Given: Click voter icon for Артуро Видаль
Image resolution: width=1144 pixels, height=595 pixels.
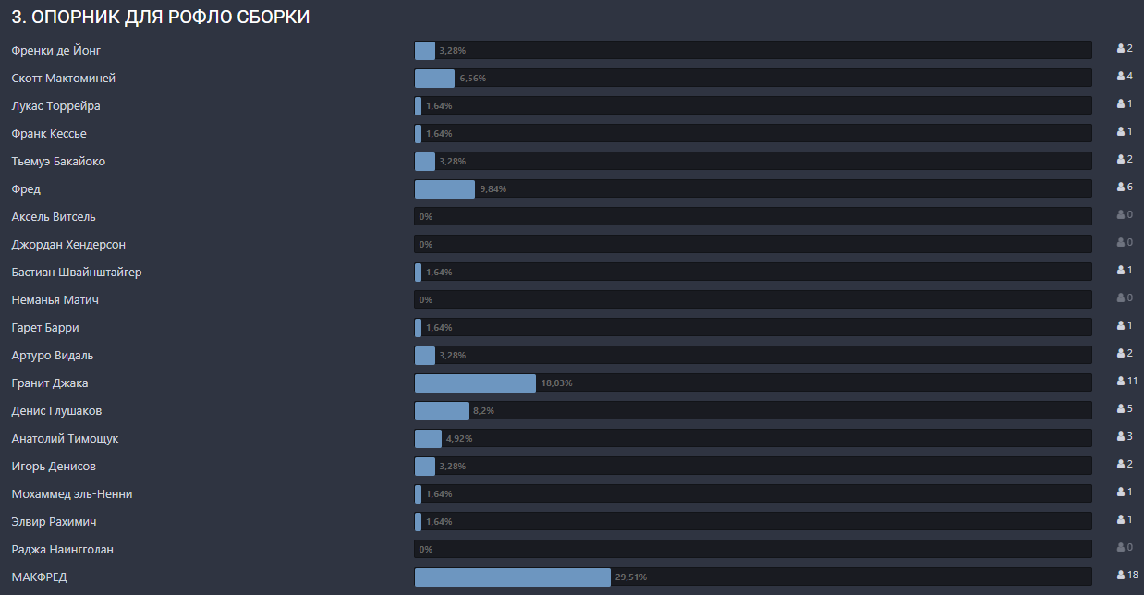Looking at the screenshot, I should click(1121, 354).
